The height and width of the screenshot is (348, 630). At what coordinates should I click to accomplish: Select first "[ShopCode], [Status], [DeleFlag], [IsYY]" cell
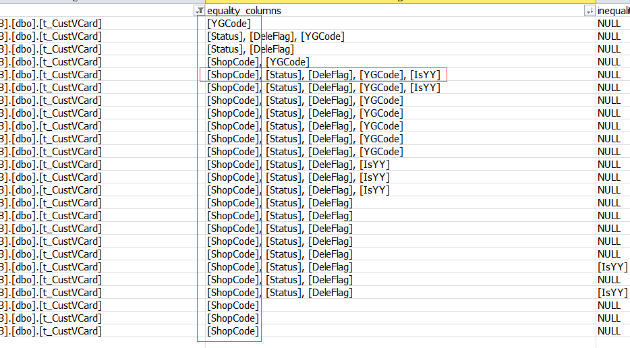(x=298, y=165)
